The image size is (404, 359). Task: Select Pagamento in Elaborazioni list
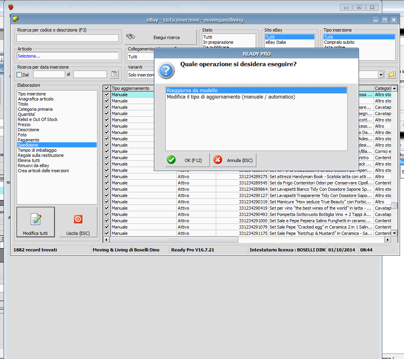click(57, 140)
